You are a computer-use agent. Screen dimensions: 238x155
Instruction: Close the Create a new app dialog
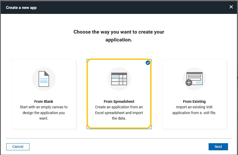231,7
